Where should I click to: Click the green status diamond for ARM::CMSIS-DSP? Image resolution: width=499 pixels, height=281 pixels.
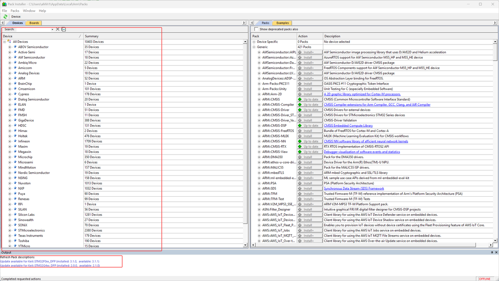(x=300, y=126)
